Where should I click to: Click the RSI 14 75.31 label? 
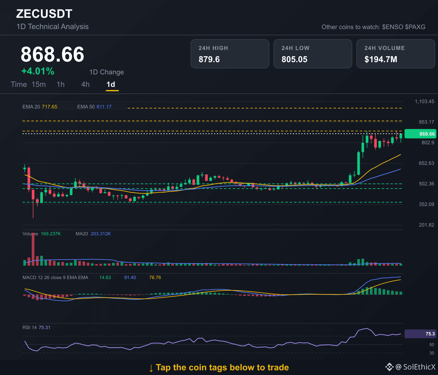(x=36, y=327)
